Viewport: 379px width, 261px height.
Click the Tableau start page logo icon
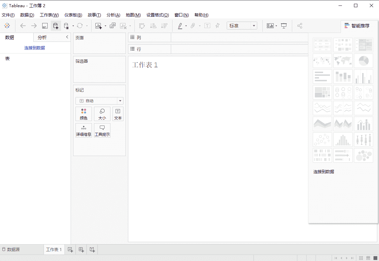tap(7, 26)
